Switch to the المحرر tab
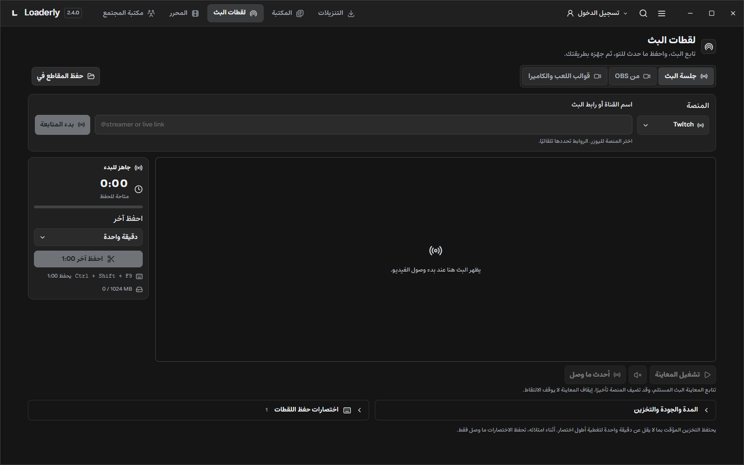Image resolution: width=744 pixels, height=465 pixels. click(184, 13)
